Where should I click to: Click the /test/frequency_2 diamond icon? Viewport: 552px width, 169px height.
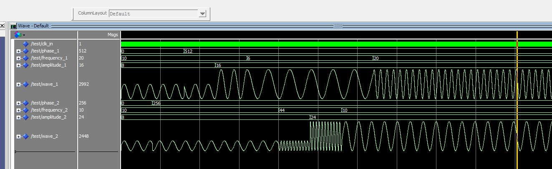26,110
